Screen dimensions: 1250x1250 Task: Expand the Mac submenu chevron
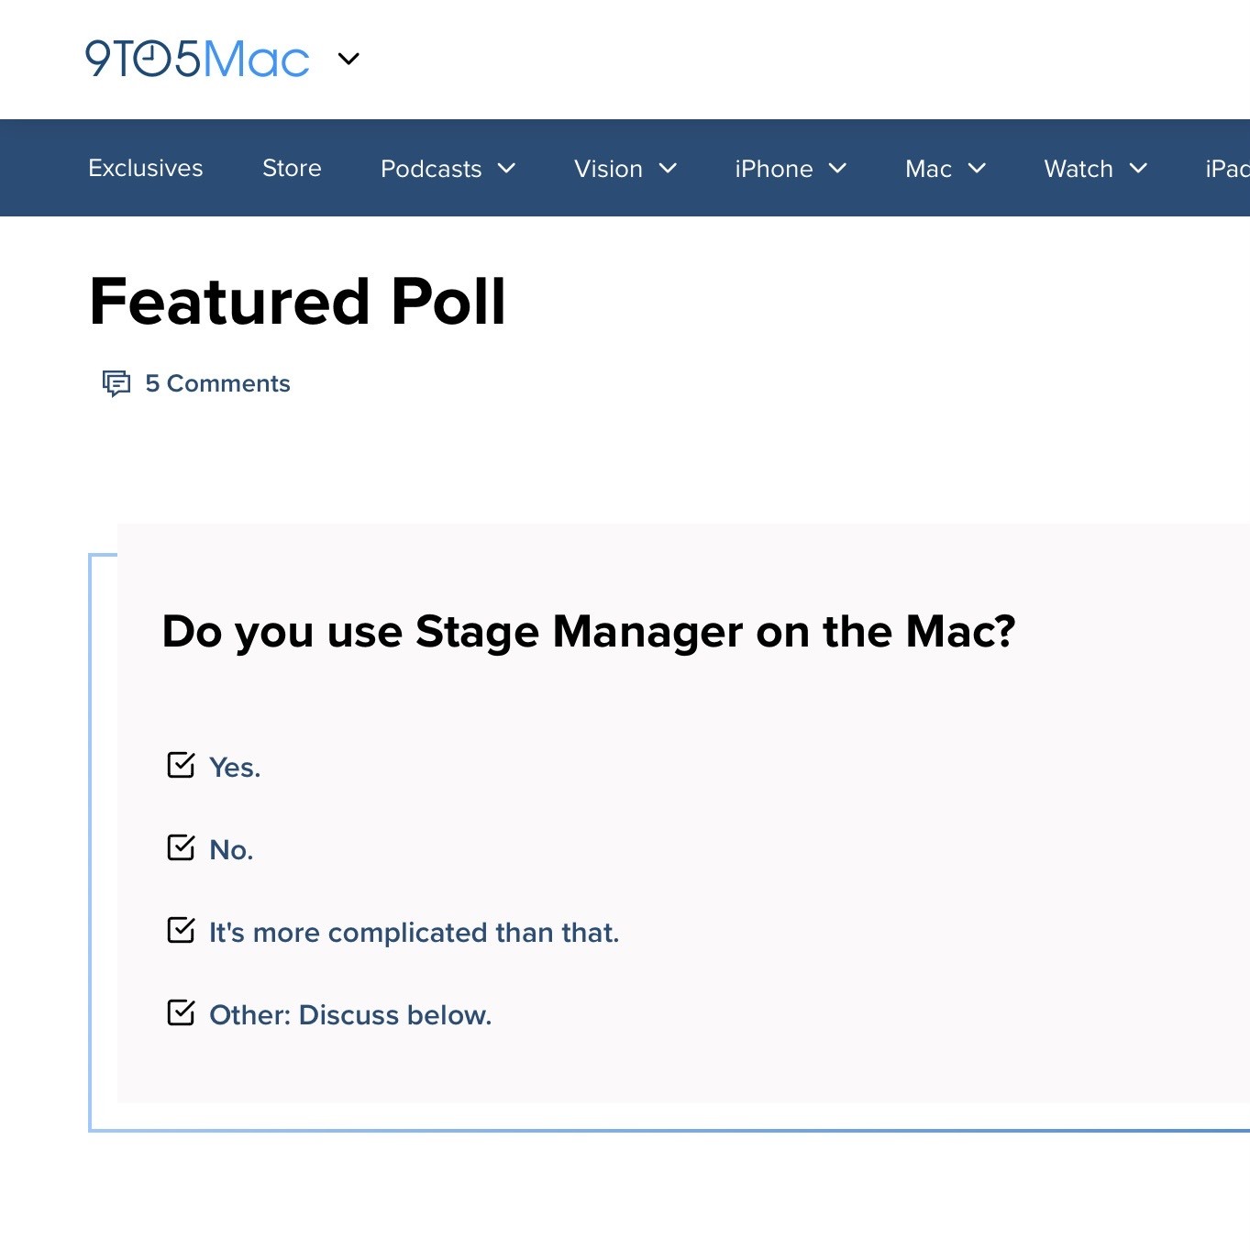[x=977, y=168]
